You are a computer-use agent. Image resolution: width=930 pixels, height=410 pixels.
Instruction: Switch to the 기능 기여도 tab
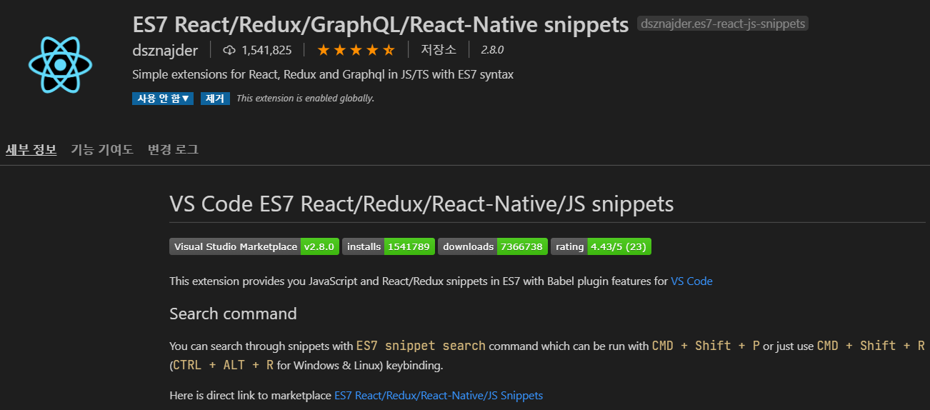click(x=102, y=149)
